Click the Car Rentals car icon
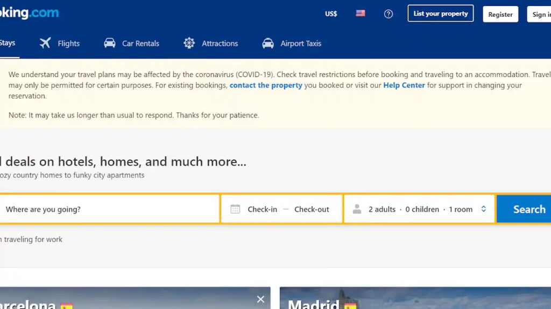The image size is (551, 309). 110,43
